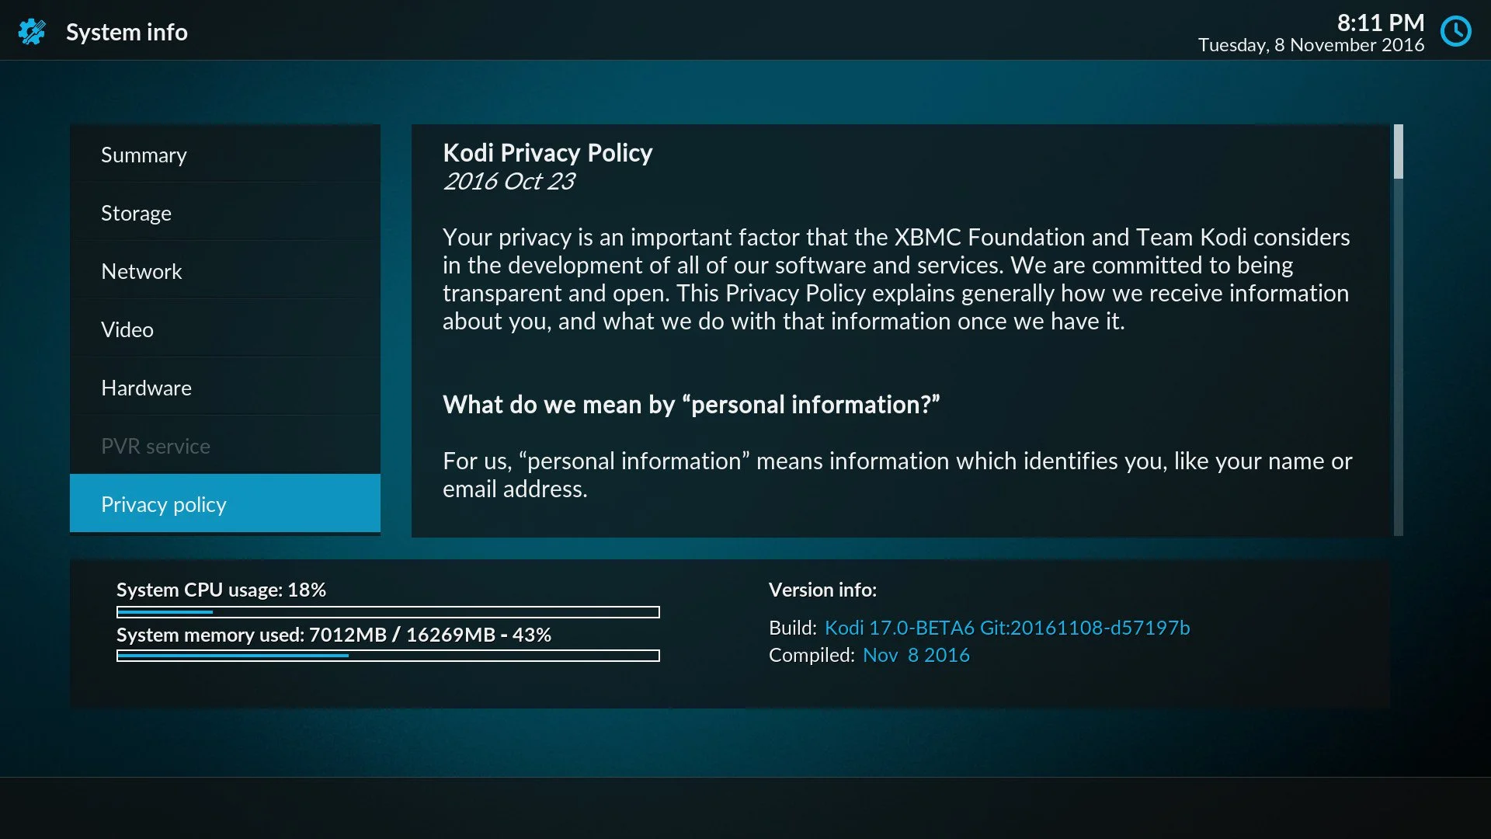Click the System CPU usage progress bar

point(388,612)
